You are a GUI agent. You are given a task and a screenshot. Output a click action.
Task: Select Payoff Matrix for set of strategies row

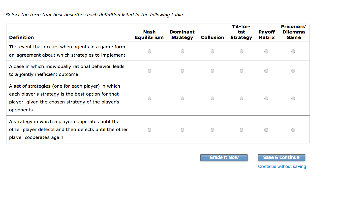click(266, 98)
